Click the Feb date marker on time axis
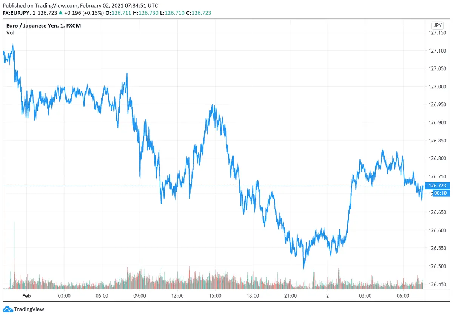This screenshot has height=317, width=453. (26, 296)
